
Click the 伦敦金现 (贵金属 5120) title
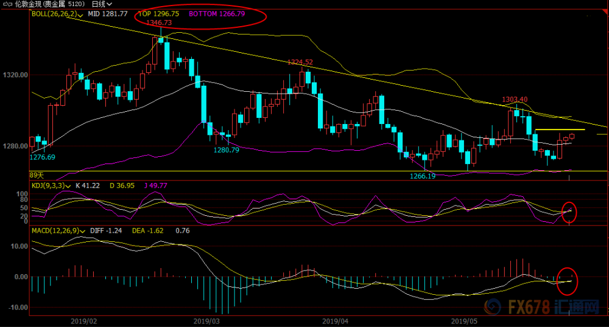coord(50,4)
